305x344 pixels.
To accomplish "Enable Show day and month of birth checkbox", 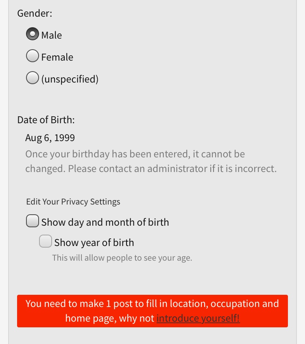I will click(33, 221).
